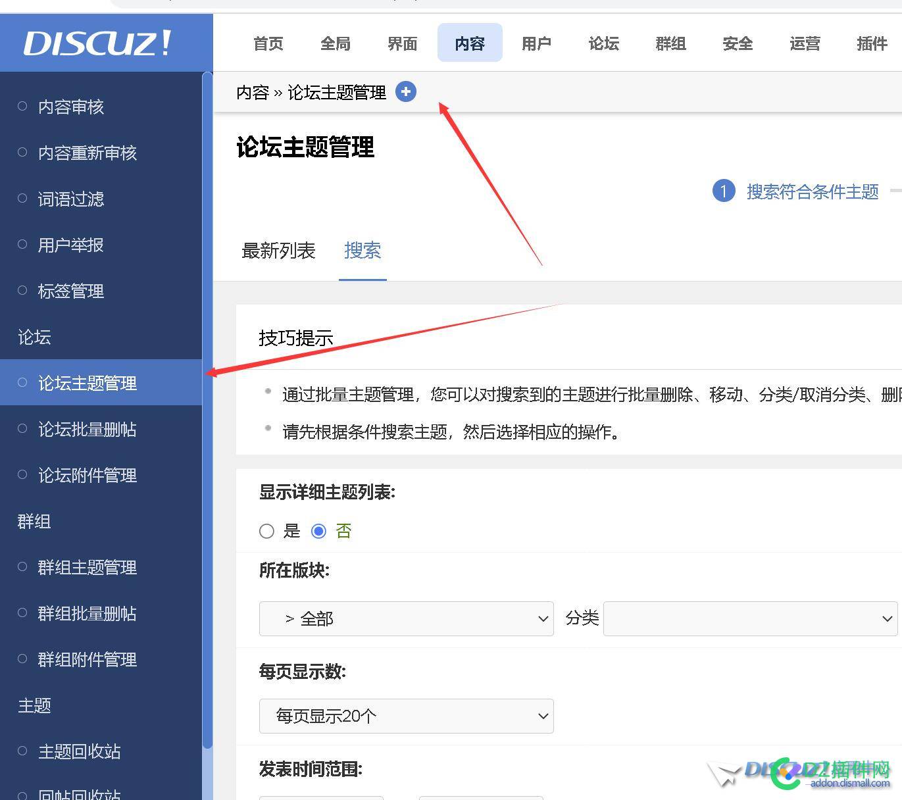Open the 首页 top menu

click(268, 43)
